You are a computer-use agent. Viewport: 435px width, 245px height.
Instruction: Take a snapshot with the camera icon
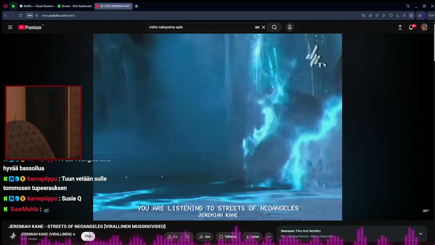tap(370, 15)
